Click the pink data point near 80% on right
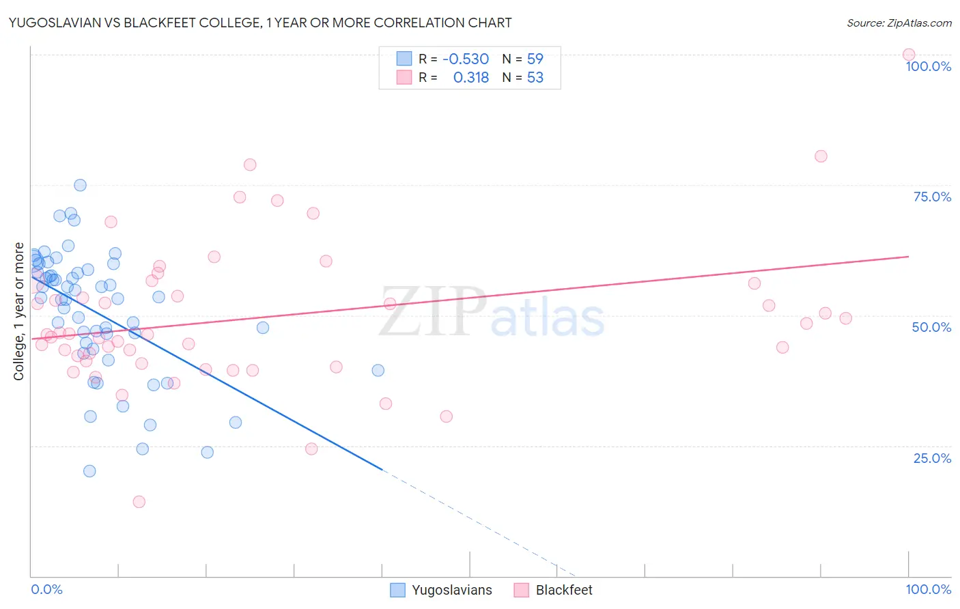The image size is (960, 609). (821, 156)
